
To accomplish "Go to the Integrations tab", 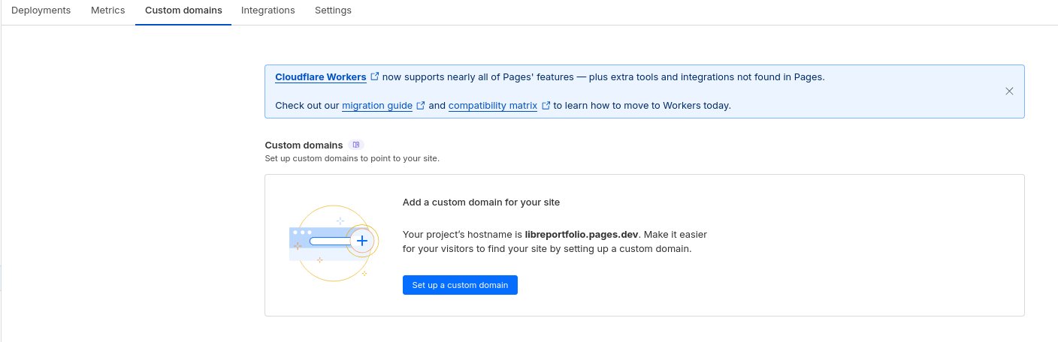I will coord(268,10).
